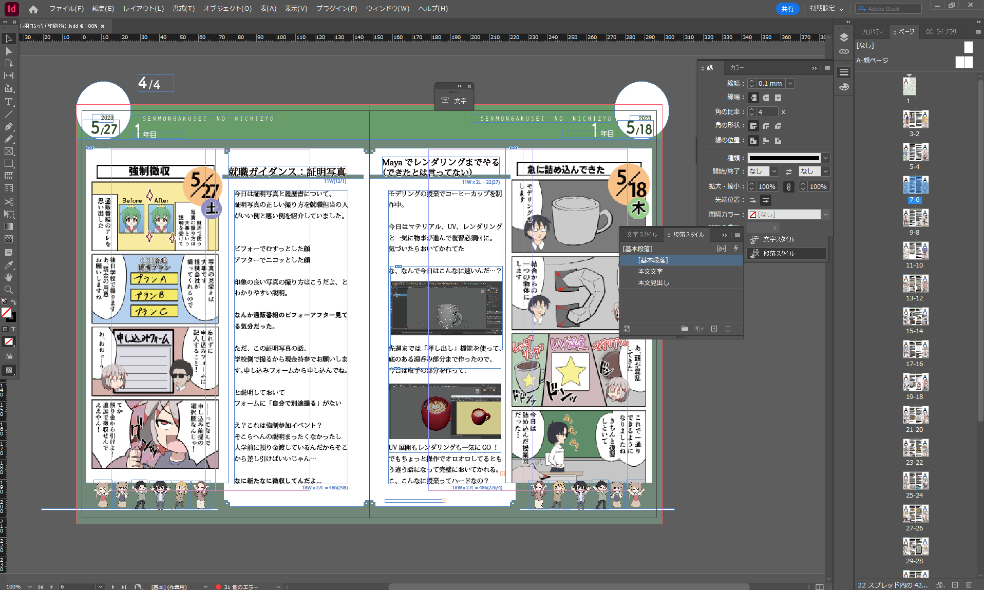
Task: Activate the Eyedropper tool
Action: click(x=9, y=265)
